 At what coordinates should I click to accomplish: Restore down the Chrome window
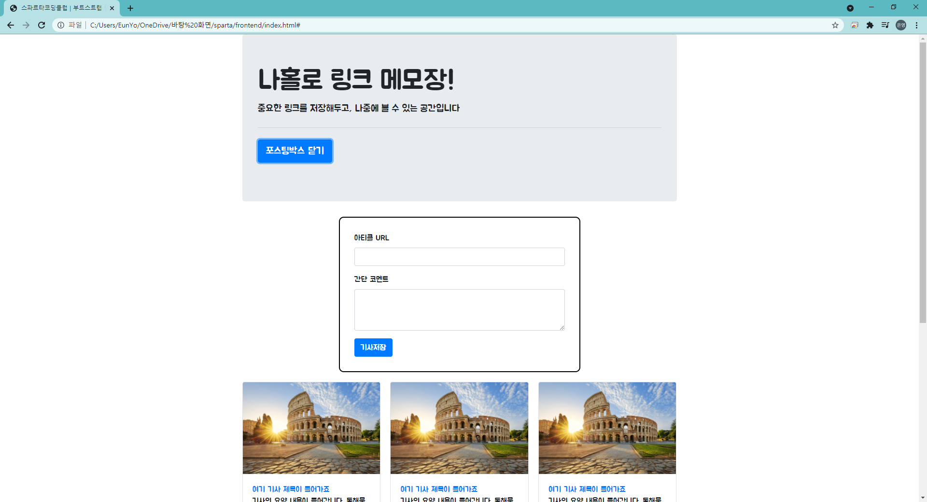click(894, 7)
